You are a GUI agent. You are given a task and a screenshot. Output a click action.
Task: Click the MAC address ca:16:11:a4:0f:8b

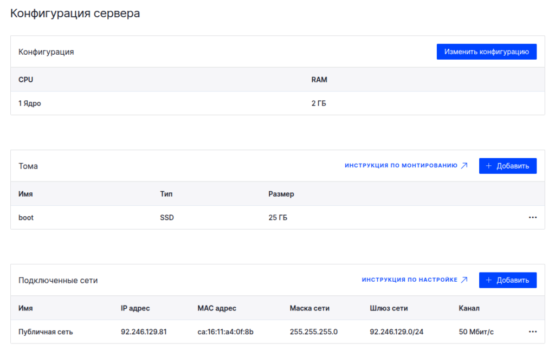click(x=225, y=332)
